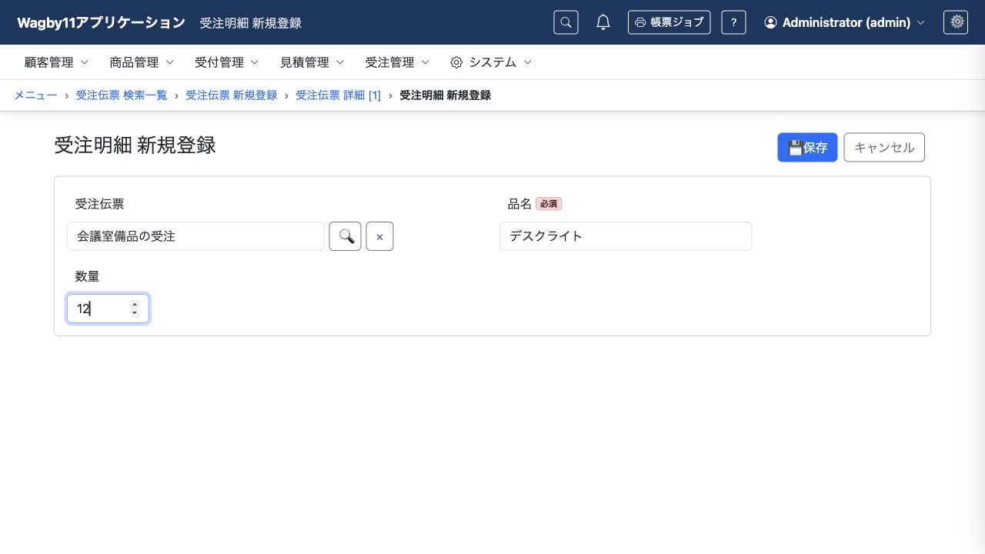Go to 受注伝票 検索一覧 breadcrumb
This screenshot has width=985, height=554.
[x=122, y=95]
